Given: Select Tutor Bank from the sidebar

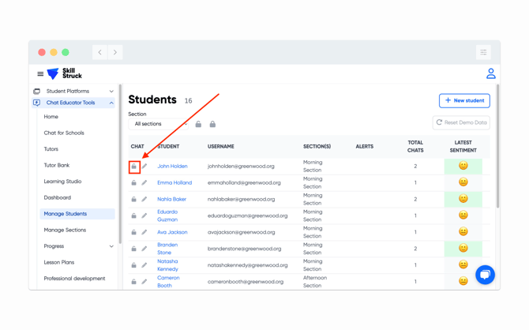Looking at the screenshot, I should [x=57, y=165].
